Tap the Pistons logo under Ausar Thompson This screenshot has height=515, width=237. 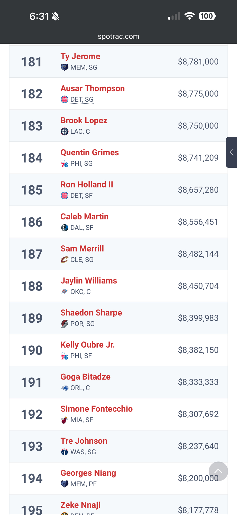(64, 99)
